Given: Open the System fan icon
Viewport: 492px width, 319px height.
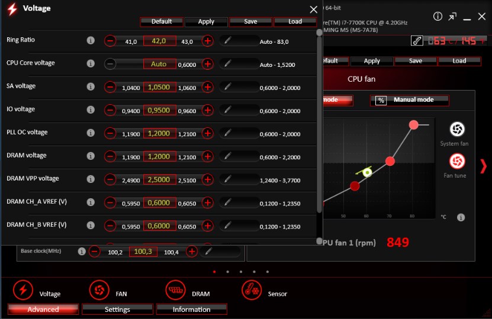Looking at the screenshot, I should tap(457, 129).
